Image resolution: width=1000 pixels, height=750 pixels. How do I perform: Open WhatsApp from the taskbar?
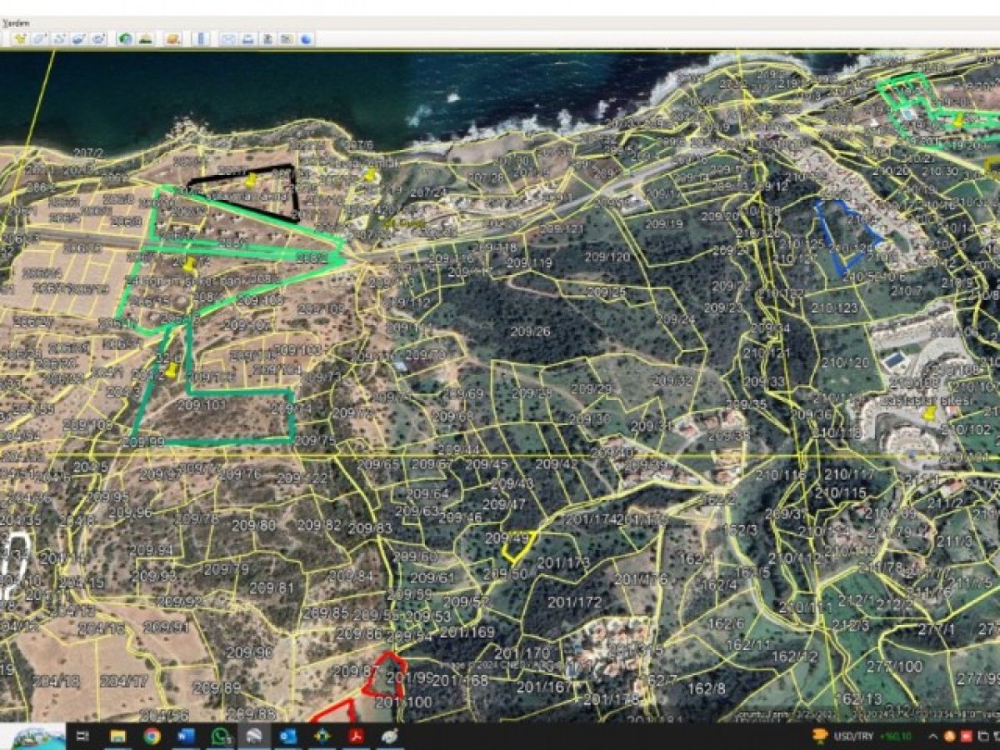click(x=220, y=736)
